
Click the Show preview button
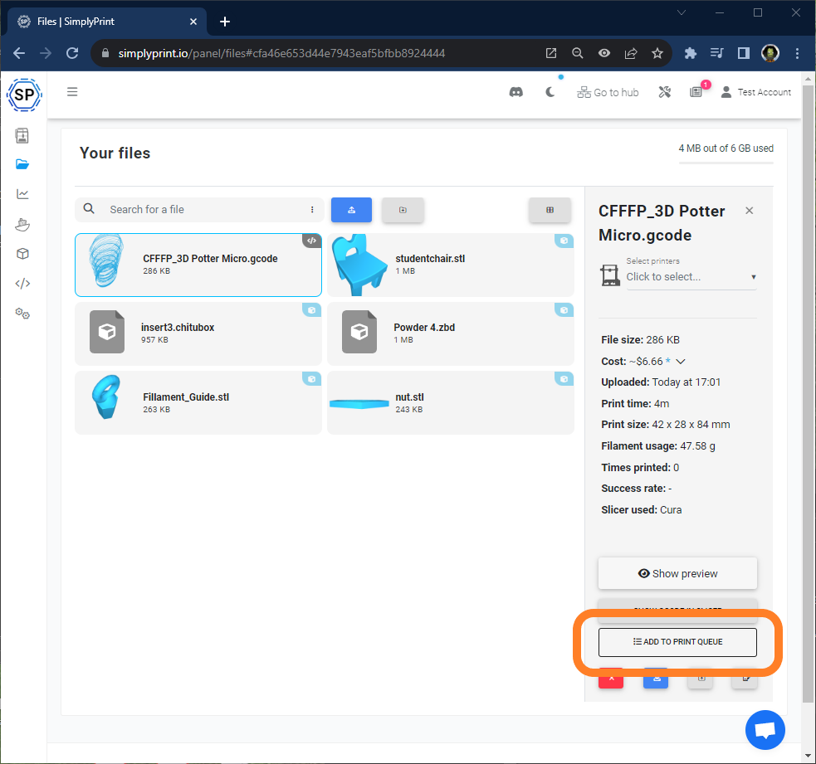[x=677, y=573]
